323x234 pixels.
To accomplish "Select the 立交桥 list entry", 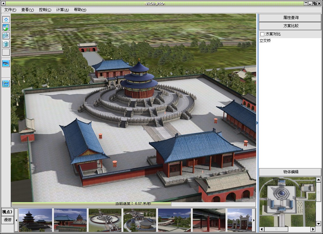I will click(x=265, y=41).
